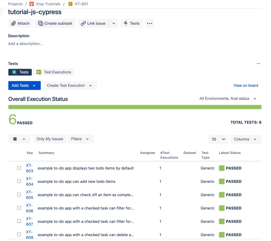
Task: Open the ellipsis menu in the Tests section
Action: 258,63
